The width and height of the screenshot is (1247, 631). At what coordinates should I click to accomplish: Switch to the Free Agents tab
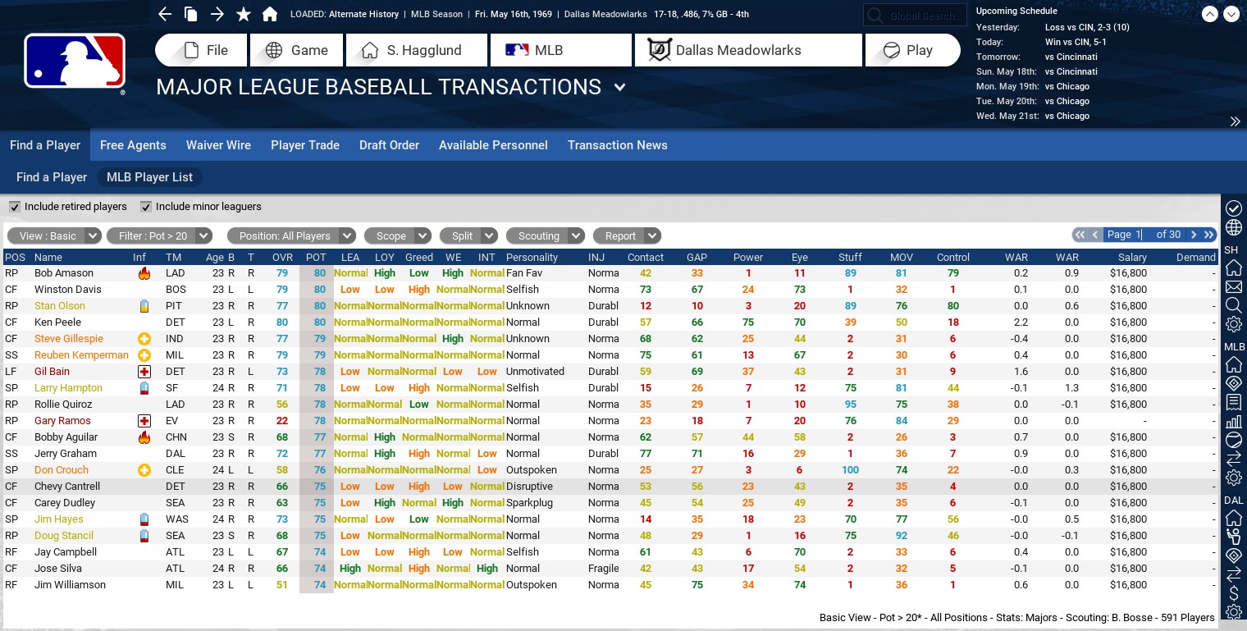(133, 145)
